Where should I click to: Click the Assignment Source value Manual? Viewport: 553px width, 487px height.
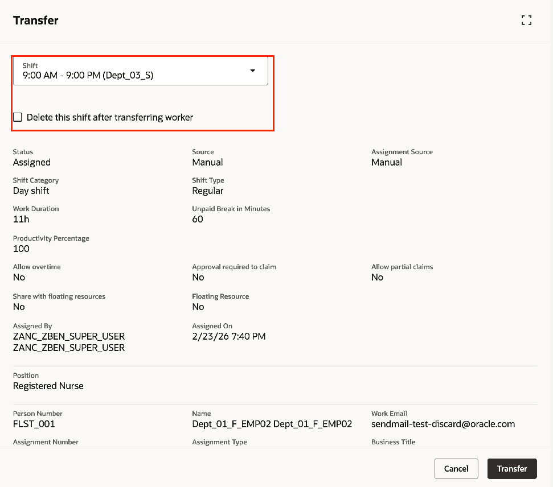click(x=387, y=162)
